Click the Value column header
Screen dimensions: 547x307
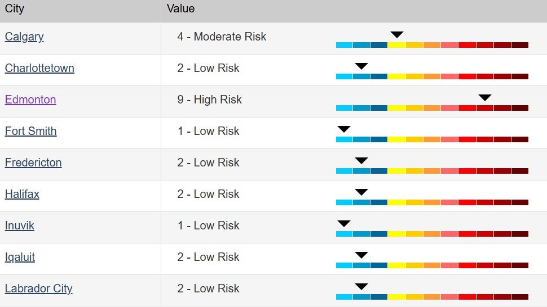(x=180, y=9)
